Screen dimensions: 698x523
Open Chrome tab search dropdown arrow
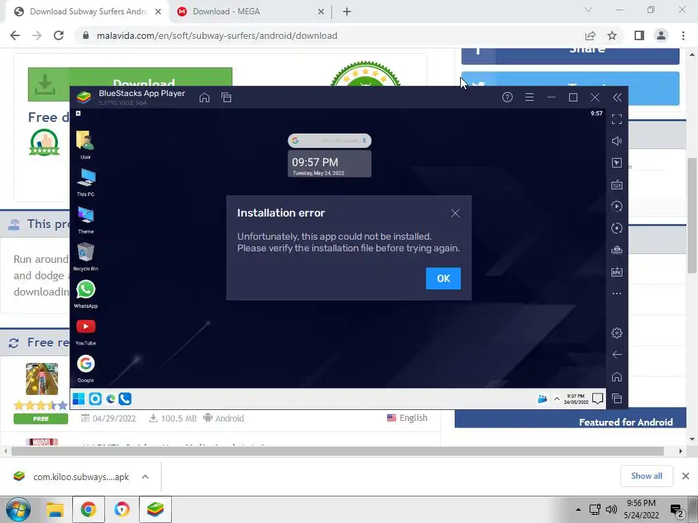[588, 10]
